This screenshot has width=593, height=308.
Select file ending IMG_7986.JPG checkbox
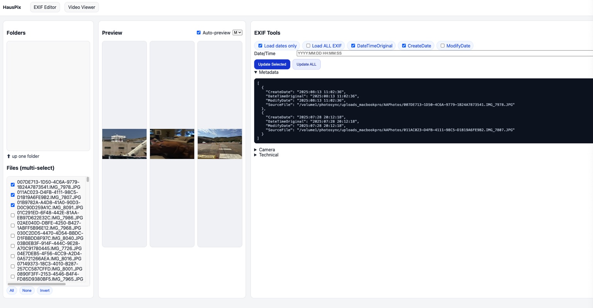click(13, 215)
